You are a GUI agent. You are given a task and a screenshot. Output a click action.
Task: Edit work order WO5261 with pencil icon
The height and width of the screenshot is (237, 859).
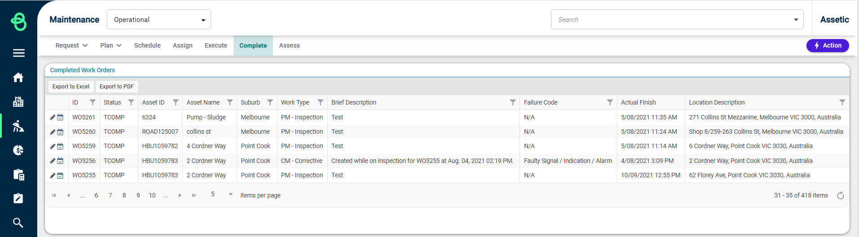(53, 117)
